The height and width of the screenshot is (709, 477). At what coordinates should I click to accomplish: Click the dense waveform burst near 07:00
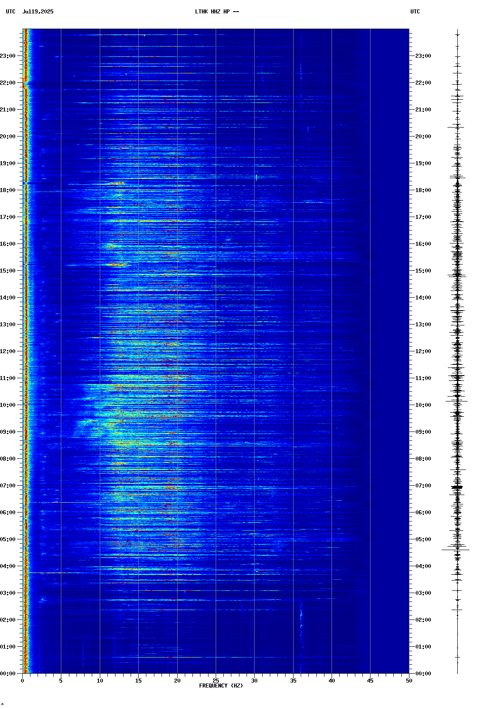457,487
